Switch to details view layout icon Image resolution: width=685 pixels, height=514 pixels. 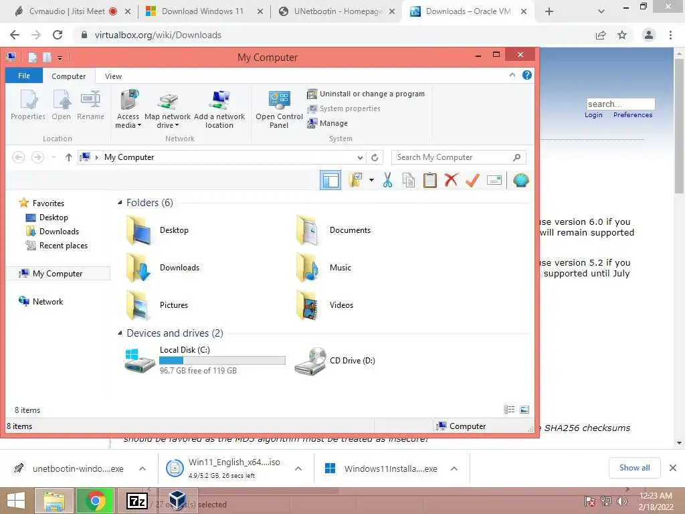coord(509,410)
